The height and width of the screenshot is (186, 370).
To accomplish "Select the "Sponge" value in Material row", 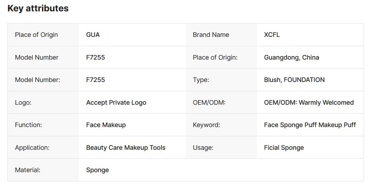I will [x=97, y=170].
